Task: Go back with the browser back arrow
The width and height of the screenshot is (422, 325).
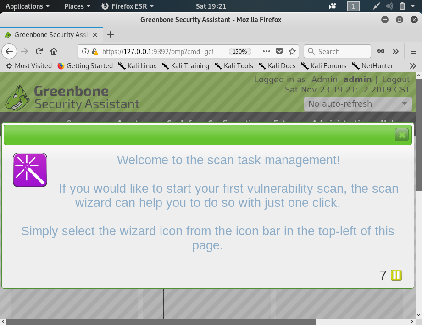Action: pos(9,51)
